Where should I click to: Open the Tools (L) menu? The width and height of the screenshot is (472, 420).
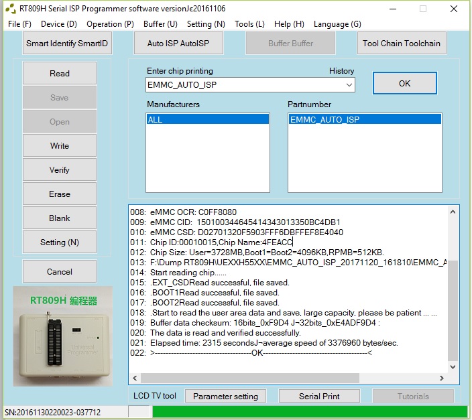[249, 24]
